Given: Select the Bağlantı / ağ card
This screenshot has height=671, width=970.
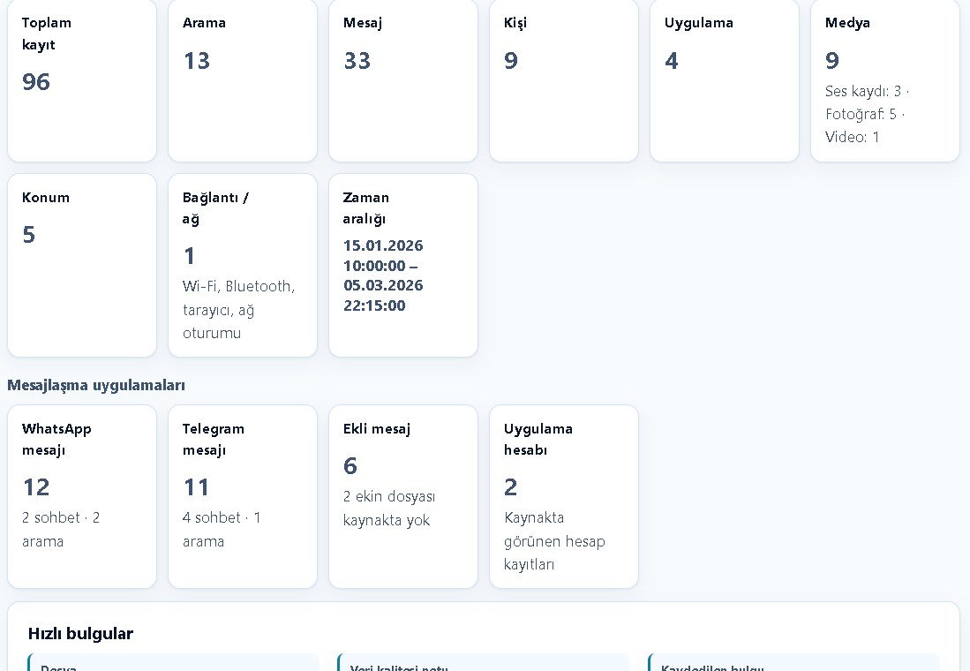Looking at the screenshot, I should click(x=243, y=265).
